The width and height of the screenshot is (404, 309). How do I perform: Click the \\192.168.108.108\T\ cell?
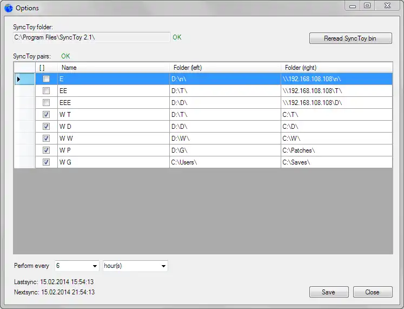point(336,91)
